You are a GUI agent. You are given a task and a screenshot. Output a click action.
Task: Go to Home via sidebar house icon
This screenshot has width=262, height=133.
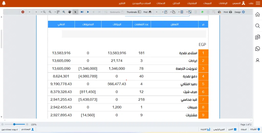(x=257, y=15)
